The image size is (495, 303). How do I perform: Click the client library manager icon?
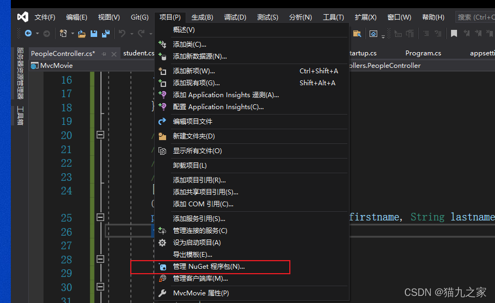coord(162,279)
